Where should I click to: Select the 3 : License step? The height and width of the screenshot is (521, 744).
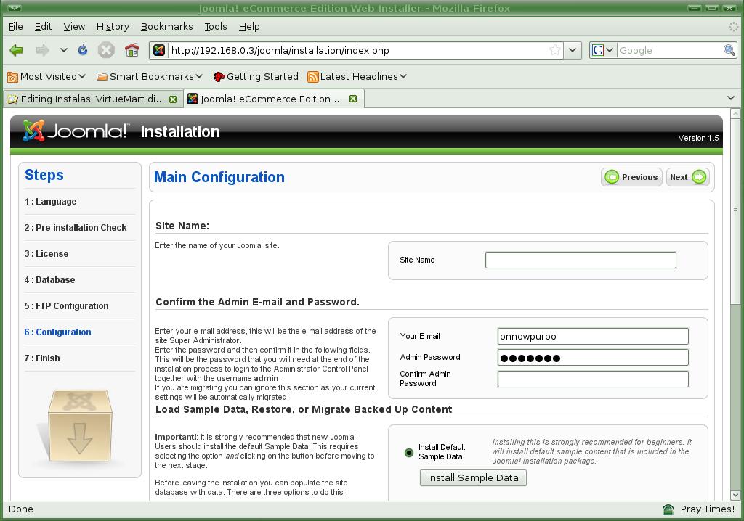[46, 254]
